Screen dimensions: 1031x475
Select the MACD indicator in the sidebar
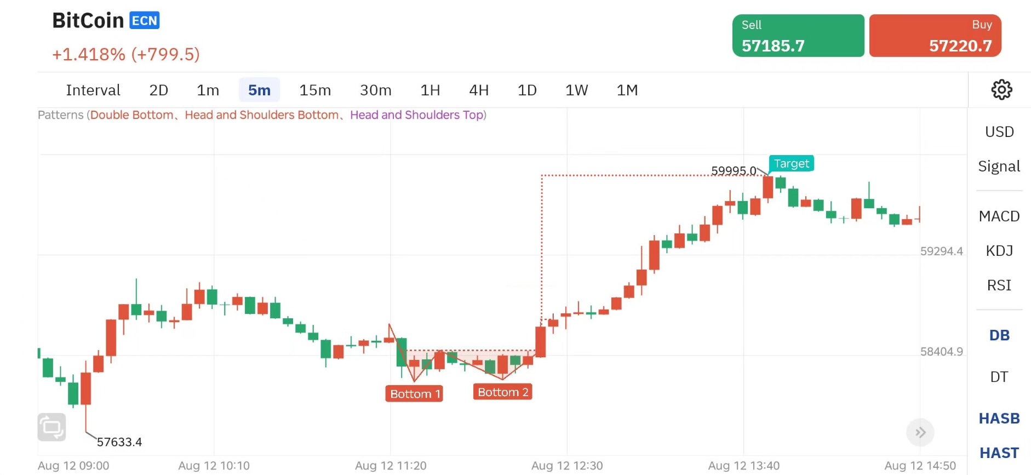(x=999, y=216)
